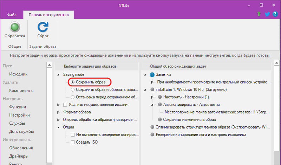Screen dimensions: 281x165
Task: Select Остановка перед сохранением radio option
Action: pyautogui.click(x=73, y=97)
